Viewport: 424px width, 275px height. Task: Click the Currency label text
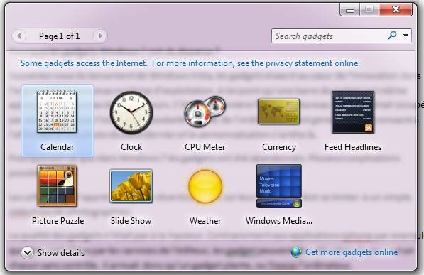tap(279, 147)
